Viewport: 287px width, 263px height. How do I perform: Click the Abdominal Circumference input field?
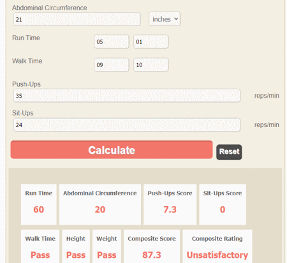point(77,19)
